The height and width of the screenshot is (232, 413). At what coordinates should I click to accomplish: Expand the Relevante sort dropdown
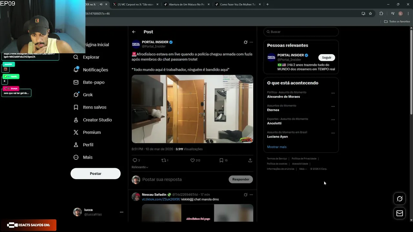(x=140, y=167)
